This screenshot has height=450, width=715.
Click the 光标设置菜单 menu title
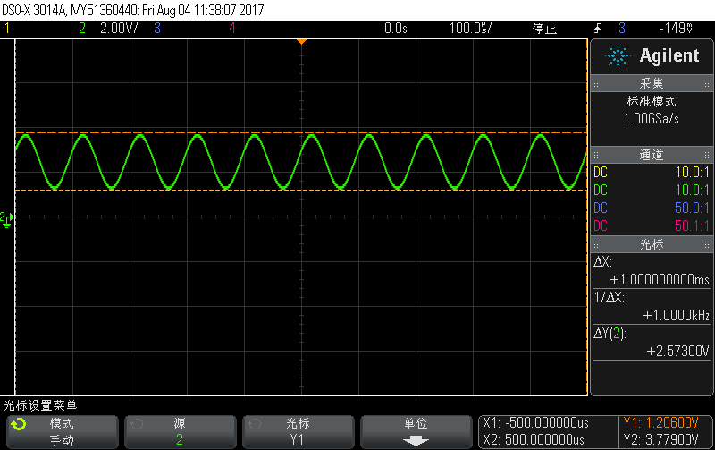(x=40, y=405)
